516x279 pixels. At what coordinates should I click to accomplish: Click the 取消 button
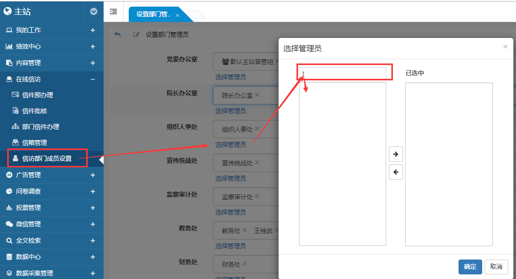pos(496,267)
